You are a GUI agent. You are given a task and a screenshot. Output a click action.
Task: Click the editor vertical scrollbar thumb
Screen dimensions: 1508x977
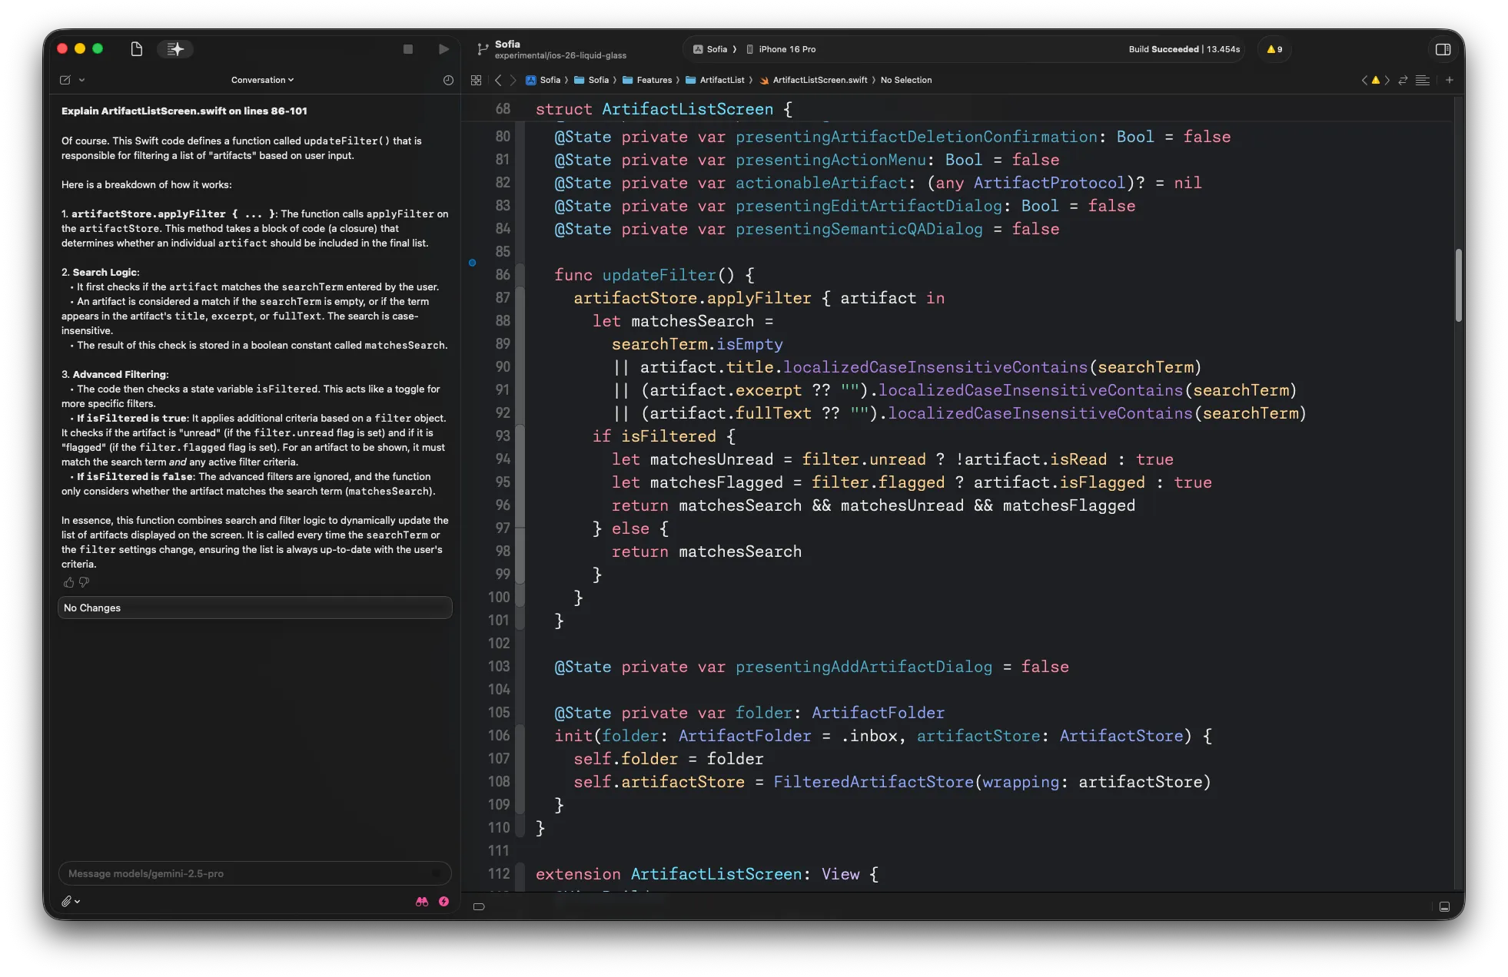(1457, 285)
